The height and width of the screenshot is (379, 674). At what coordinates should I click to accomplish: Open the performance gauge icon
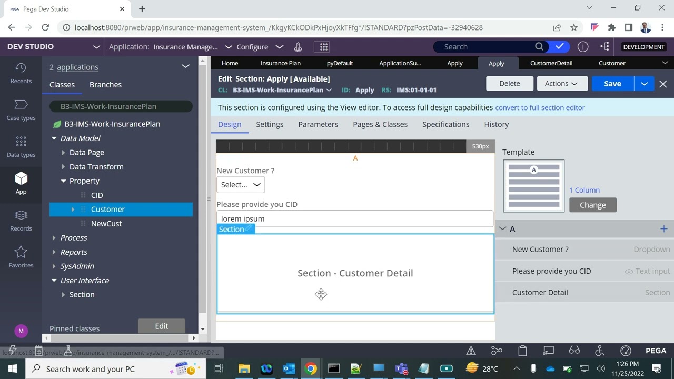(626, 351)
